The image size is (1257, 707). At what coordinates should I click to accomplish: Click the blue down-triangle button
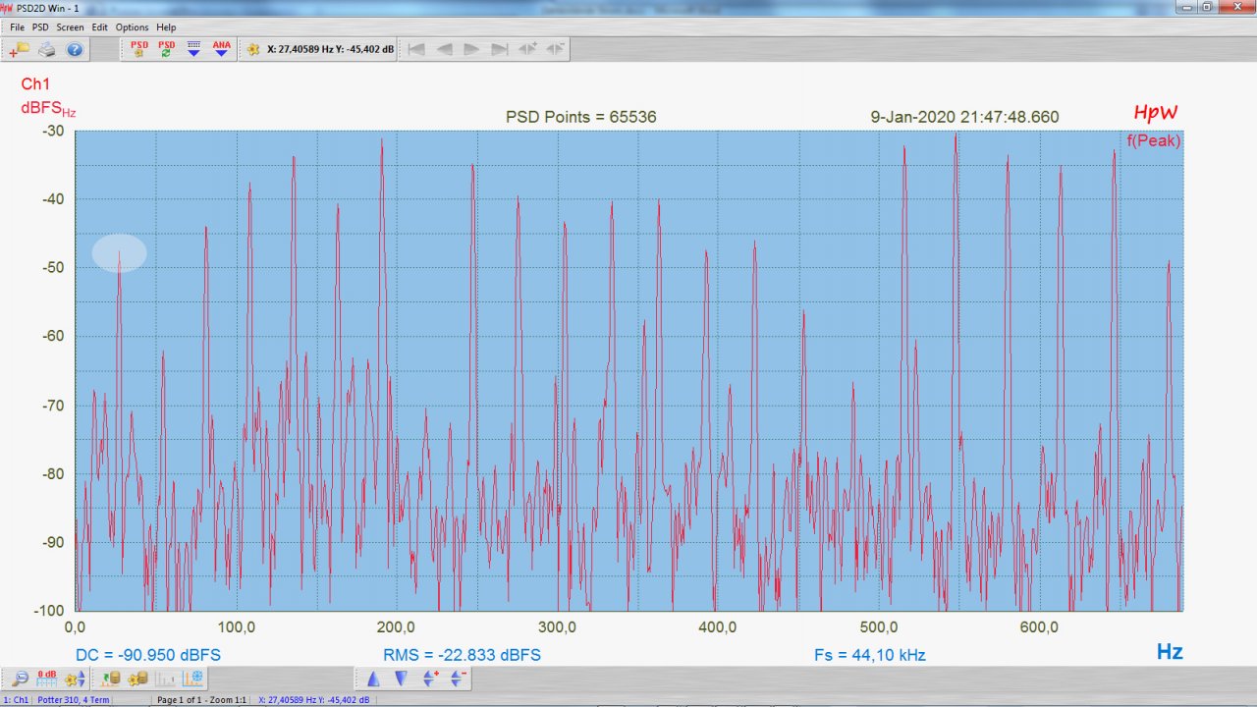(x=401, y=679)
